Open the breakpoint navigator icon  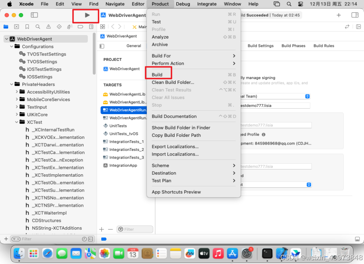80,27
